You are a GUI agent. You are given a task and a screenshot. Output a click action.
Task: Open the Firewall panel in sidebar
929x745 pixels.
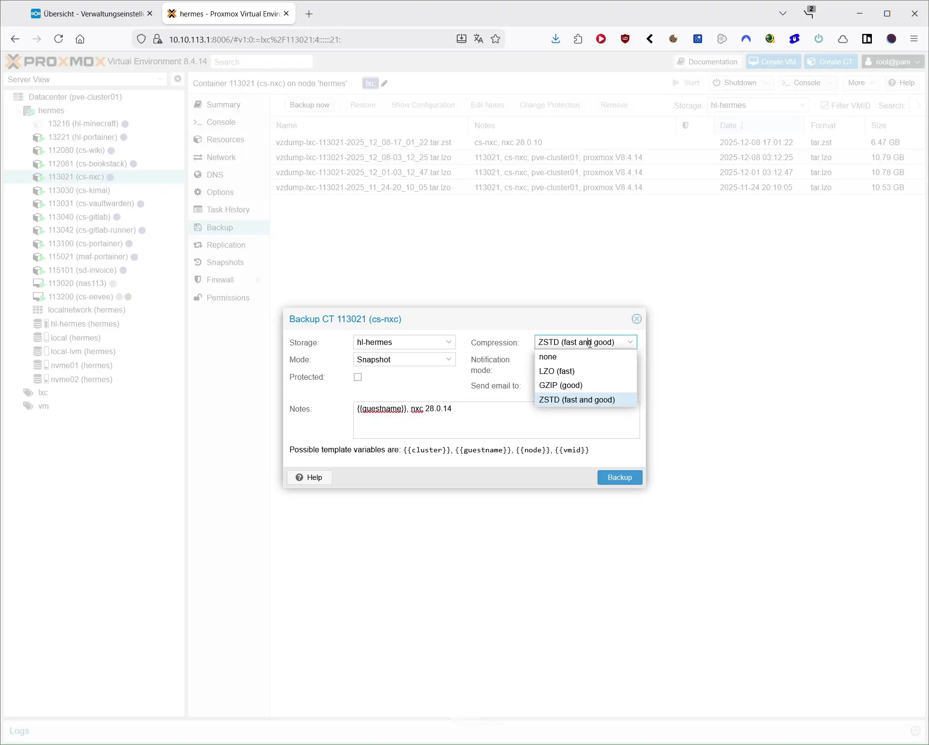220,279
